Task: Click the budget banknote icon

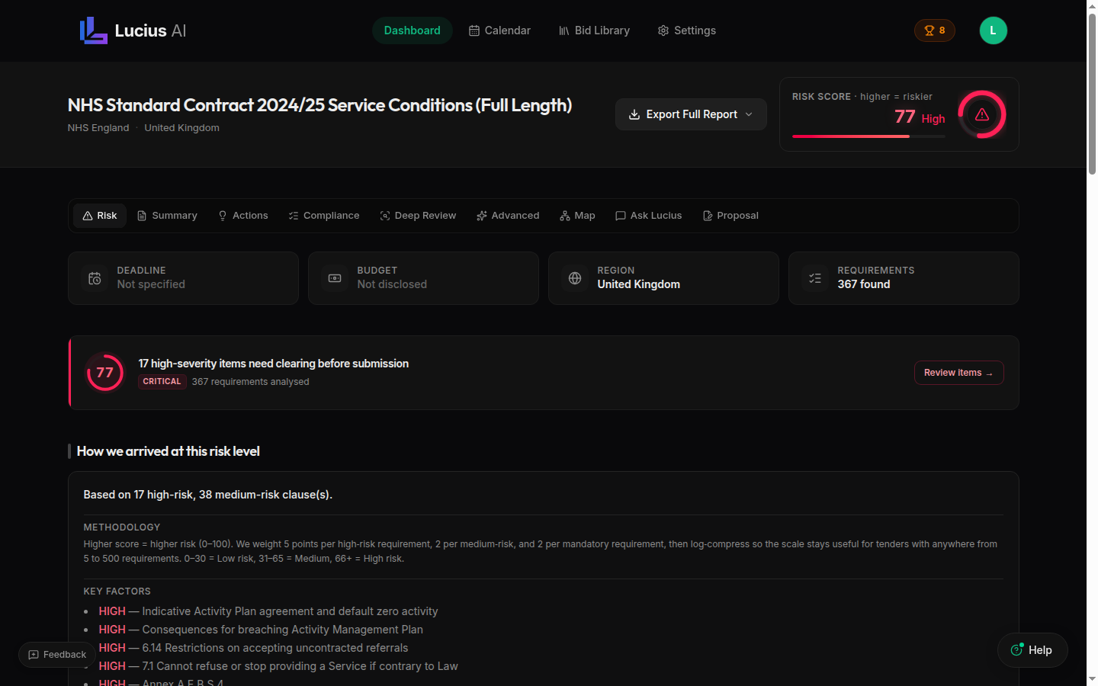Action: tap(335, 278)
